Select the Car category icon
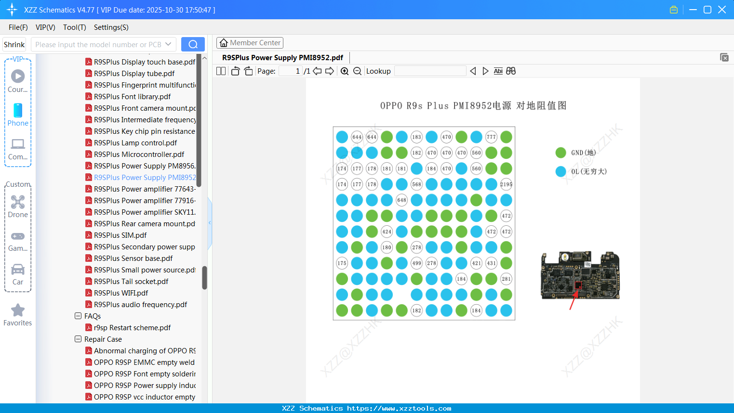The image size is (734, 413). [x=18, y=274]
